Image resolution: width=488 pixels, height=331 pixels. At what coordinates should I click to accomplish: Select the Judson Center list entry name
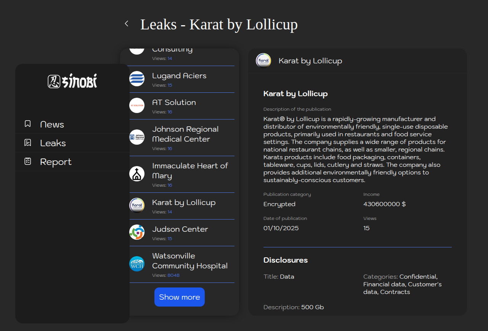point(180,229)
